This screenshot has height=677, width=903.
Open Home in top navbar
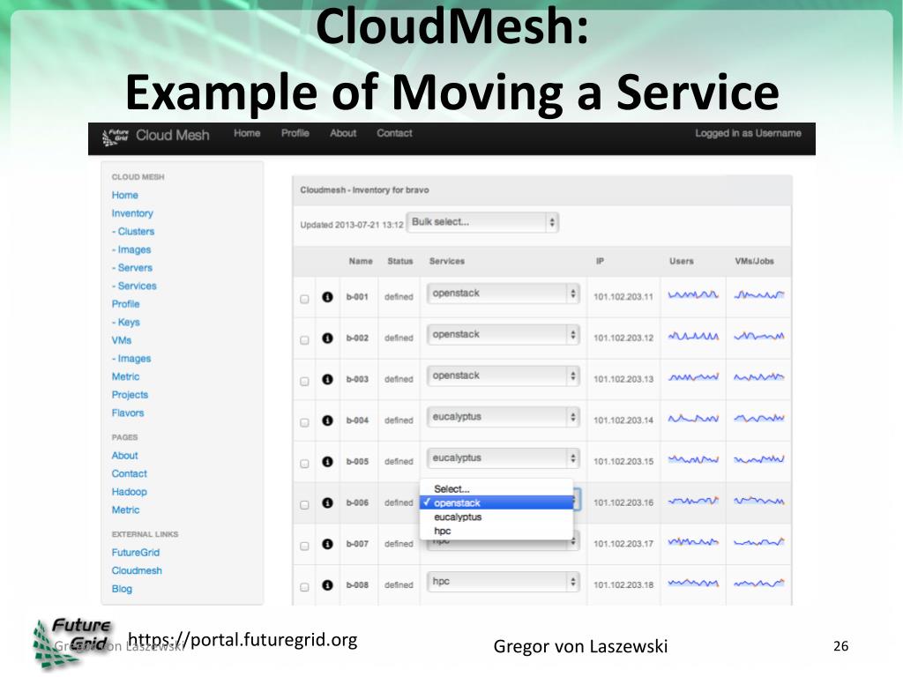point(247,134)
